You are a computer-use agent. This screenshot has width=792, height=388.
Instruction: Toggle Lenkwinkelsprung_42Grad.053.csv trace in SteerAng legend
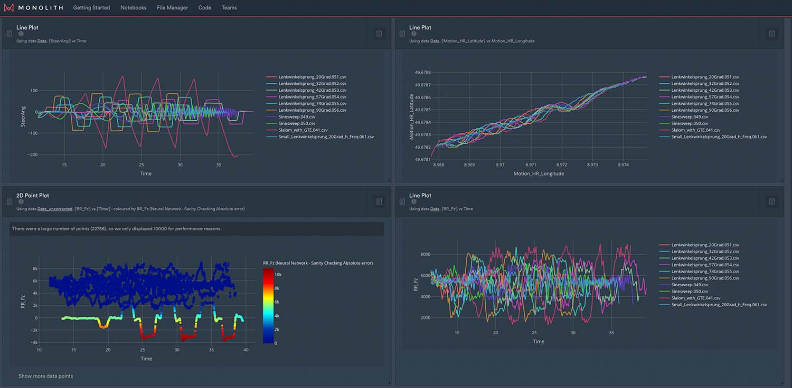(x=306, y=90)
